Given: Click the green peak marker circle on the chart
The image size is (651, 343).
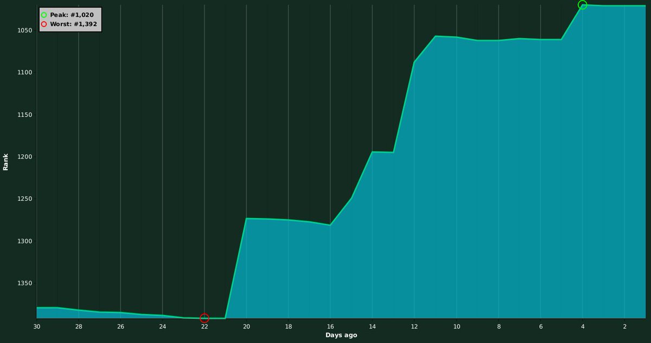Looking at the screenshot, I should [583, 5].
